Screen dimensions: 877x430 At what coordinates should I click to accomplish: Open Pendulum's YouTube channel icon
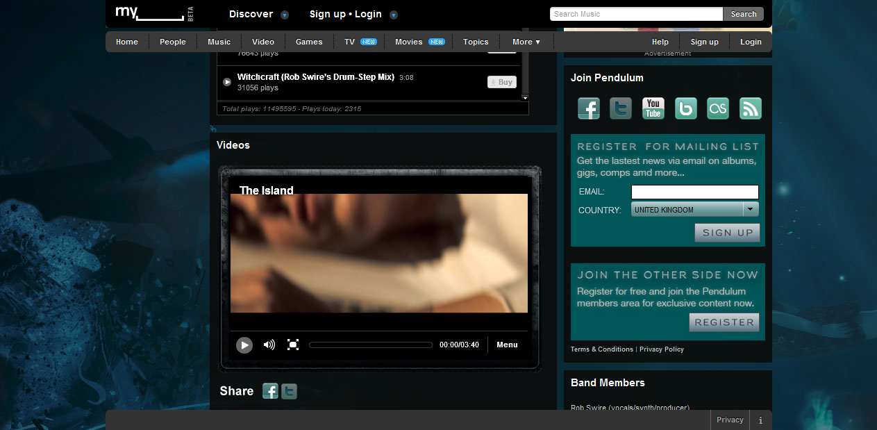click(x=653, y=108)
